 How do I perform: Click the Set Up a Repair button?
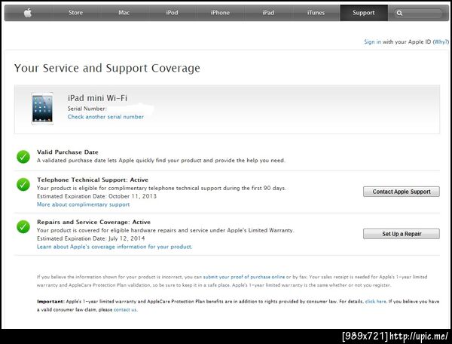coord(402,234)
